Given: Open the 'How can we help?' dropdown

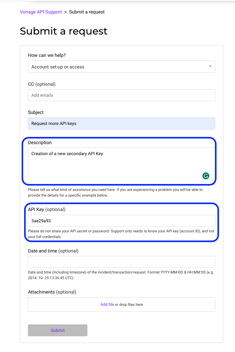Looking at the screenshot, I should point(121,67).
